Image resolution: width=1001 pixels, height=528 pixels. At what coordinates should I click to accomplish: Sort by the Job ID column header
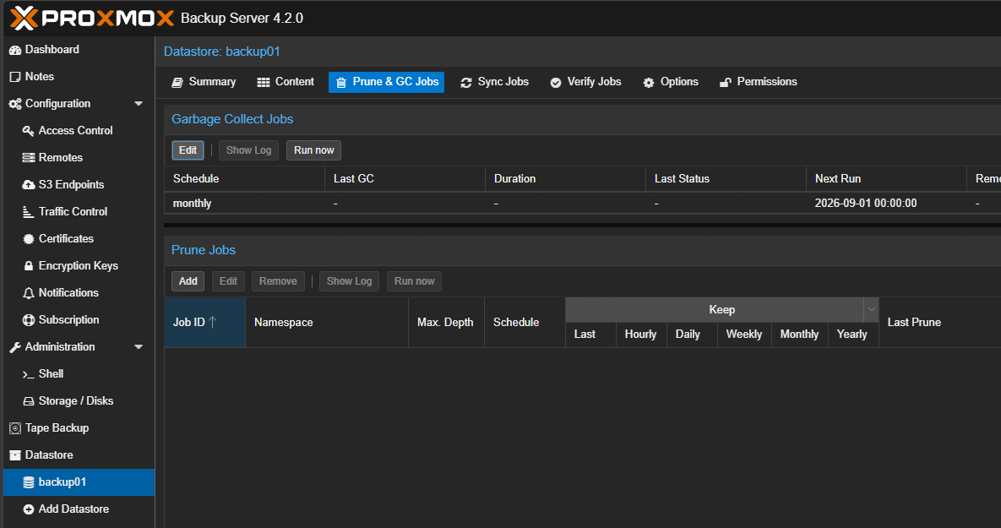[204, 323]
